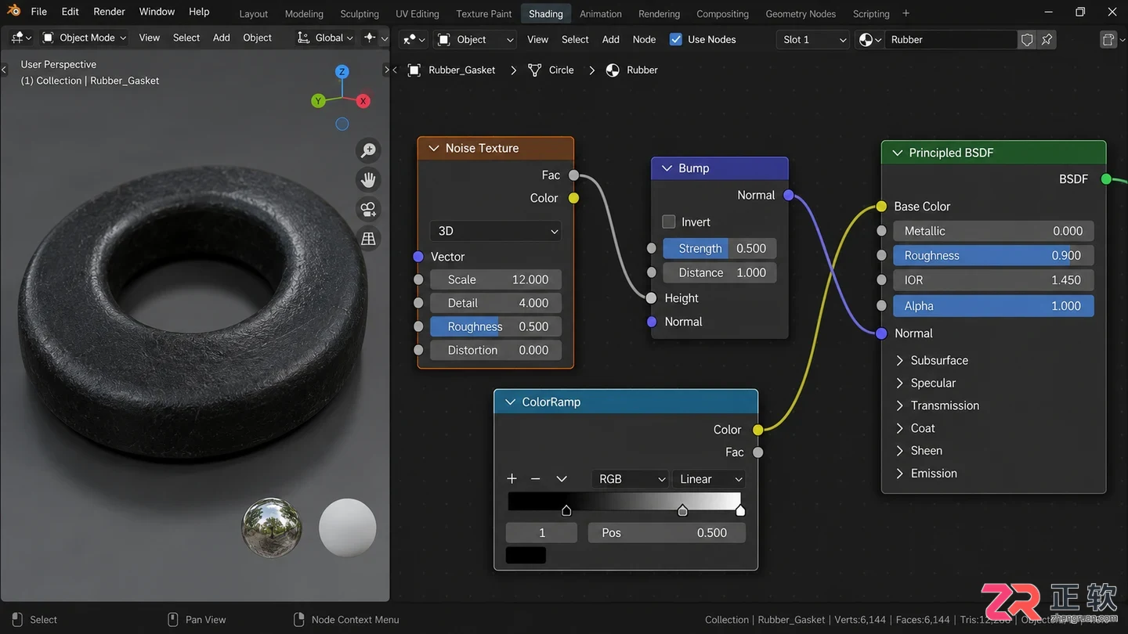Viewport: 1128px width, 634px height.
Task: Click the ColorRamp Pos value field
Action: [x=667, y=532]
